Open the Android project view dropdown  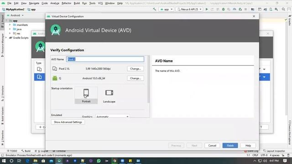pos(15,15)
